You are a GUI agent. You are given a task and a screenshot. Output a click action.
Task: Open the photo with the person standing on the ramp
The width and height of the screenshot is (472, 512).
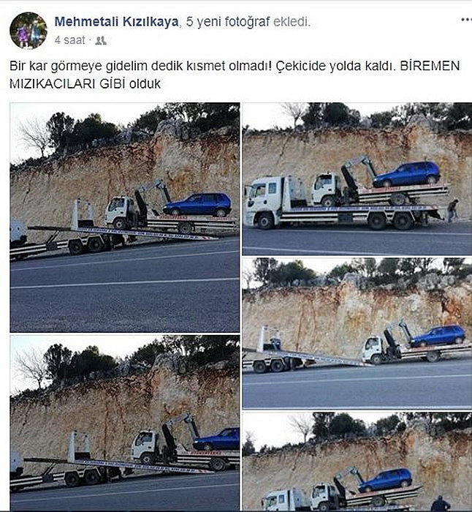357,333
